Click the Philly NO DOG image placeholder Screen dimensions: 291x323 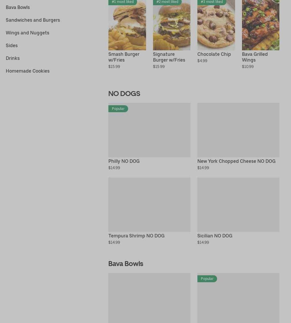(x=149, y=130)
